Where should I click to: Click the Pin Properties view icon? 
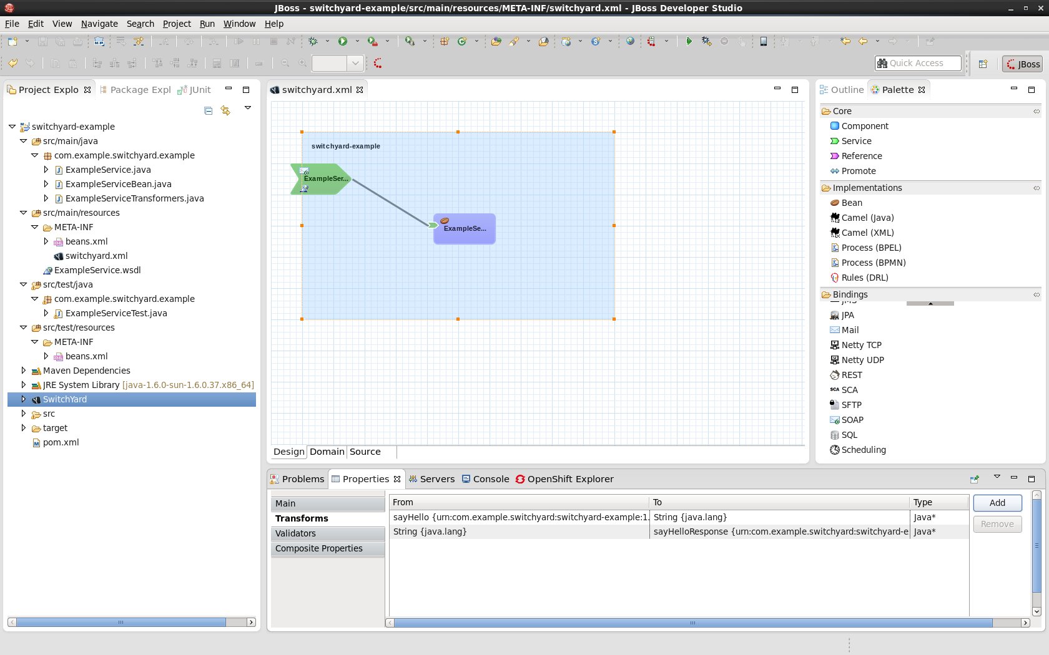tap(975, 479)
